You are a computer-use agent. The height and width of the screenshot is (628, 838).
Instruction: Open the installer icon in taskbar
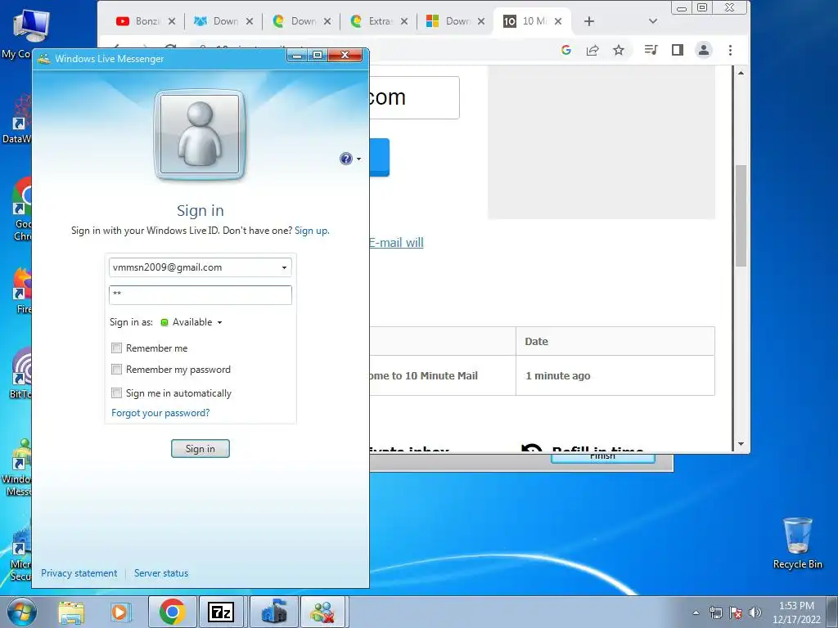pos(273,612)
